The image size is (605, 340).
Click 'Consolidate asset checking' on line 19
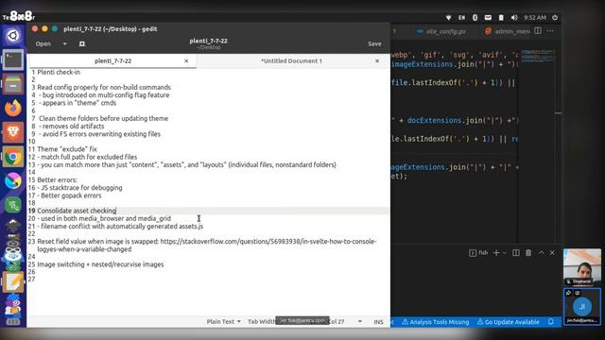77,211
